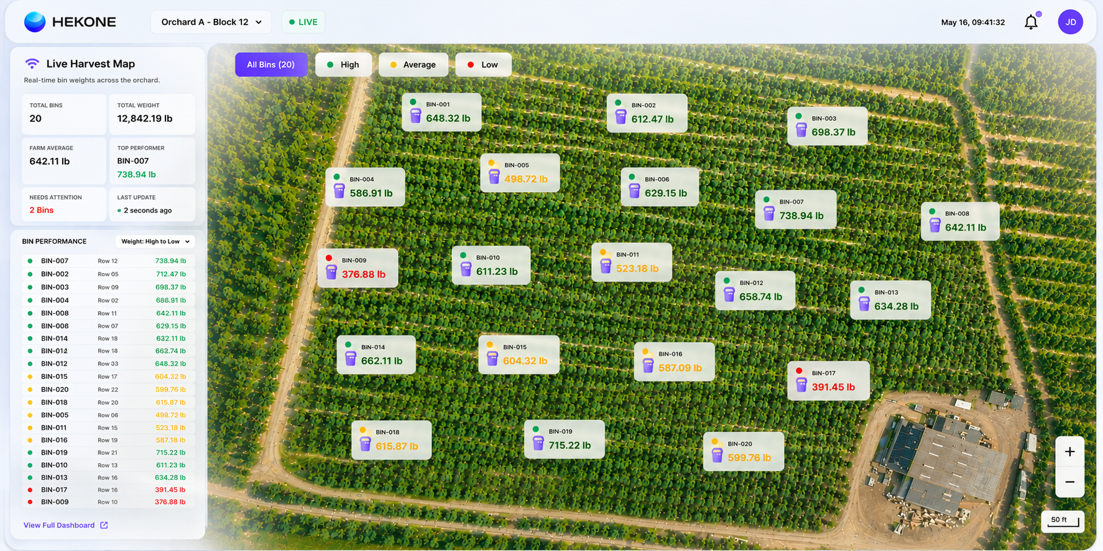
Task: Select the All Bins (20) filter
Action: pyautogui.click(x=271, y=65)
